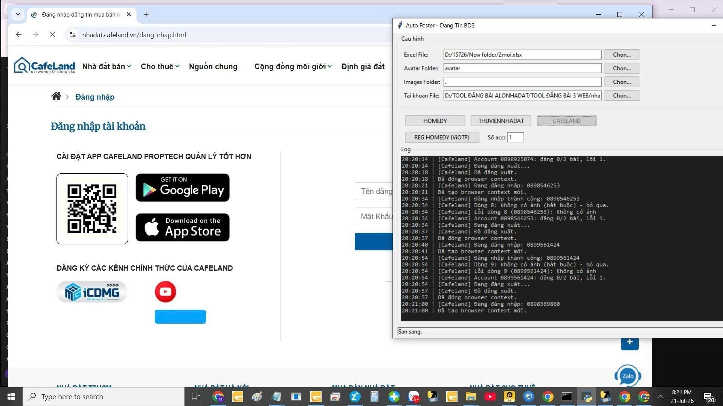Screen dimensions: 723x406
Task: Open the Định giá đất menu item
Action: (x=363, y=67)
